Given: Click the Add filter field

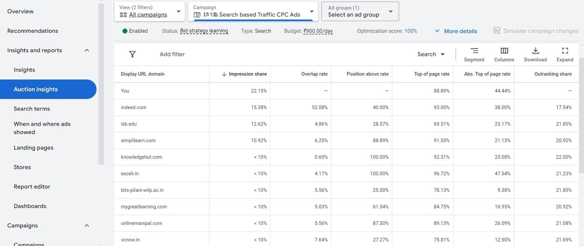Looking at the screenshot, I should [172, 54].
